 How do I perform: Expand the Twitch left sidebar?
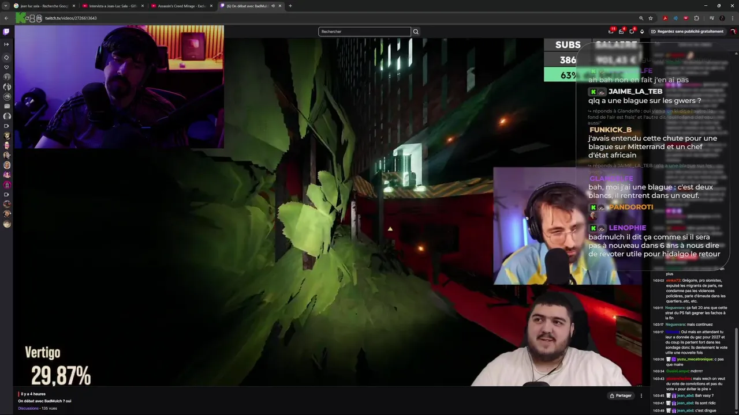(6, 44)
